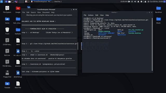Open the Müzik folder on desktop

point(158,20)
